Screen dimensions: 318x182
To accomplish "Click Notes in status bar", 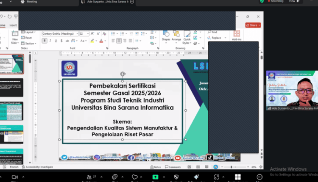I will point(156,167).
